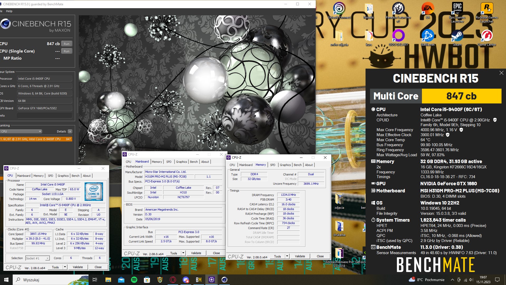This screenshot has width=506, height=285.
Task: Click the BenchMate BM taskbar icon
Action: pyautogui.click(x=198, y=280)
